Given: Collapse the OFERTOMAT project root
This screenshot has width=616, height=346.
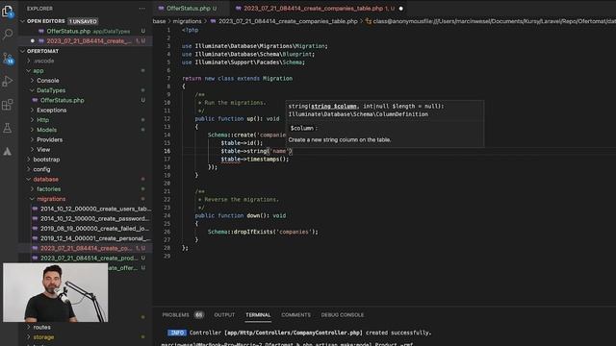Looking at the screenshot, I should pyautogui.click(x=23, y=51).
